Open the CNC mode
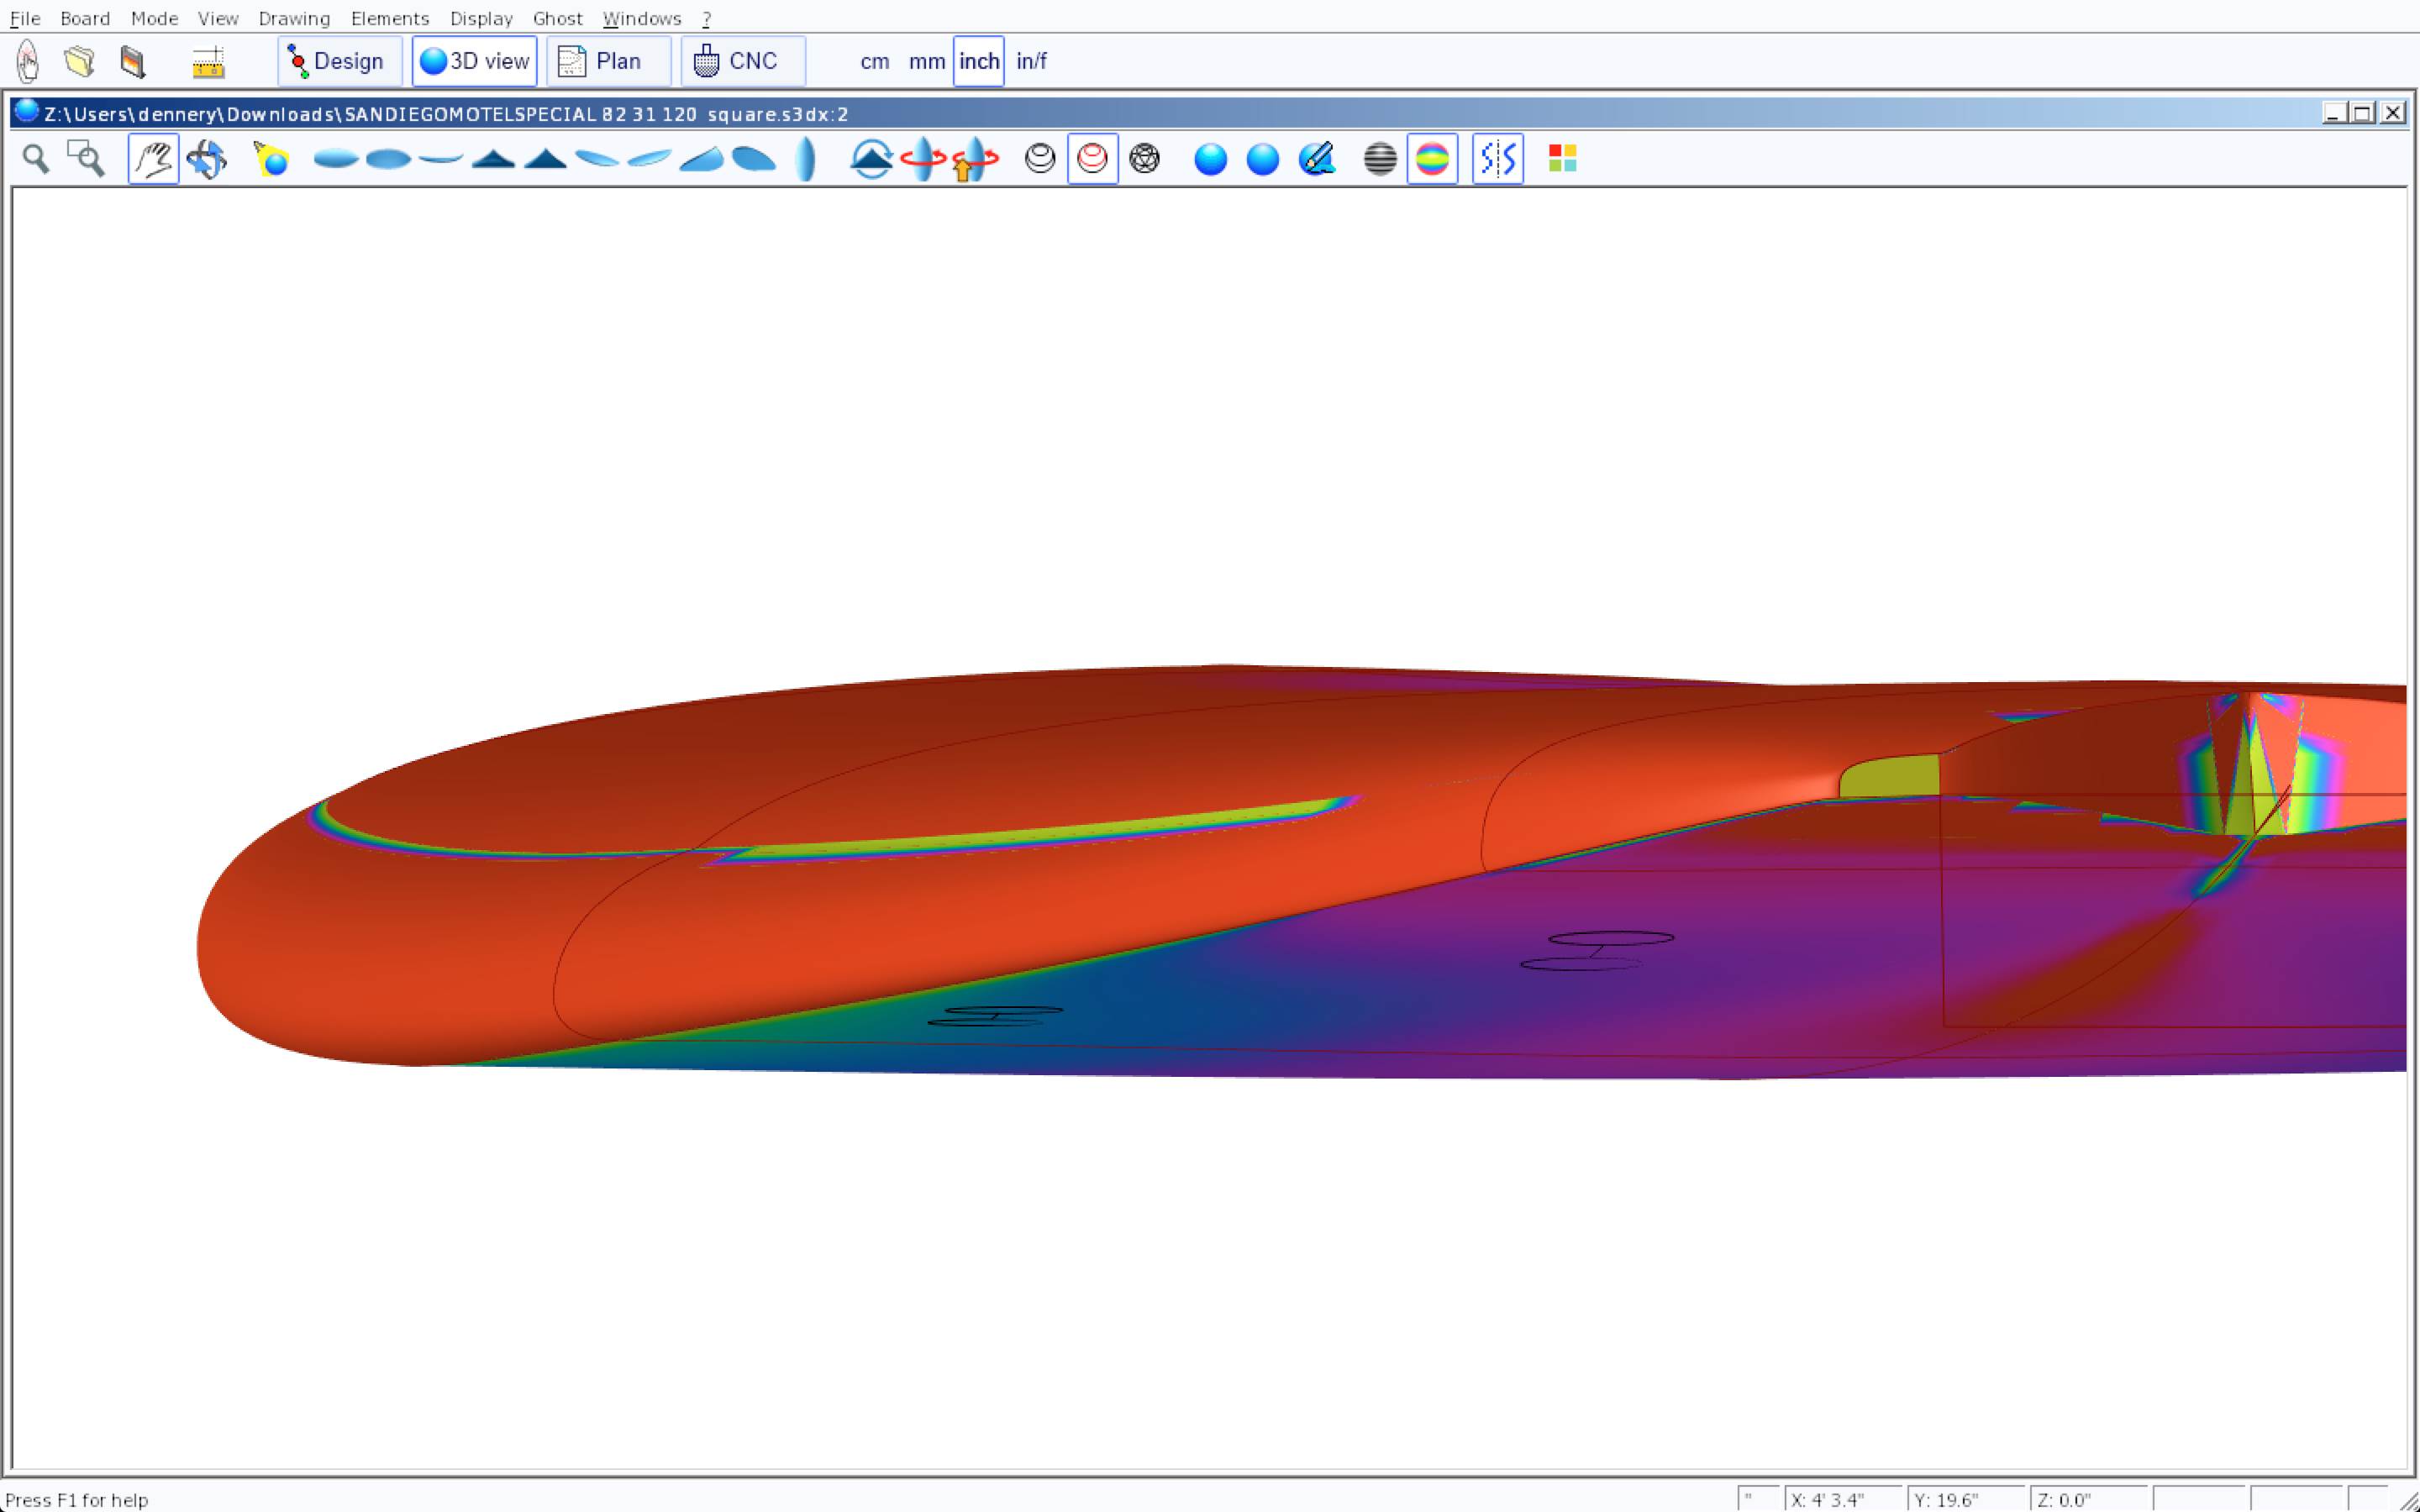The height and width of the screenshot is (1512, 2420). pyautogui.click(x=741, y=62)
